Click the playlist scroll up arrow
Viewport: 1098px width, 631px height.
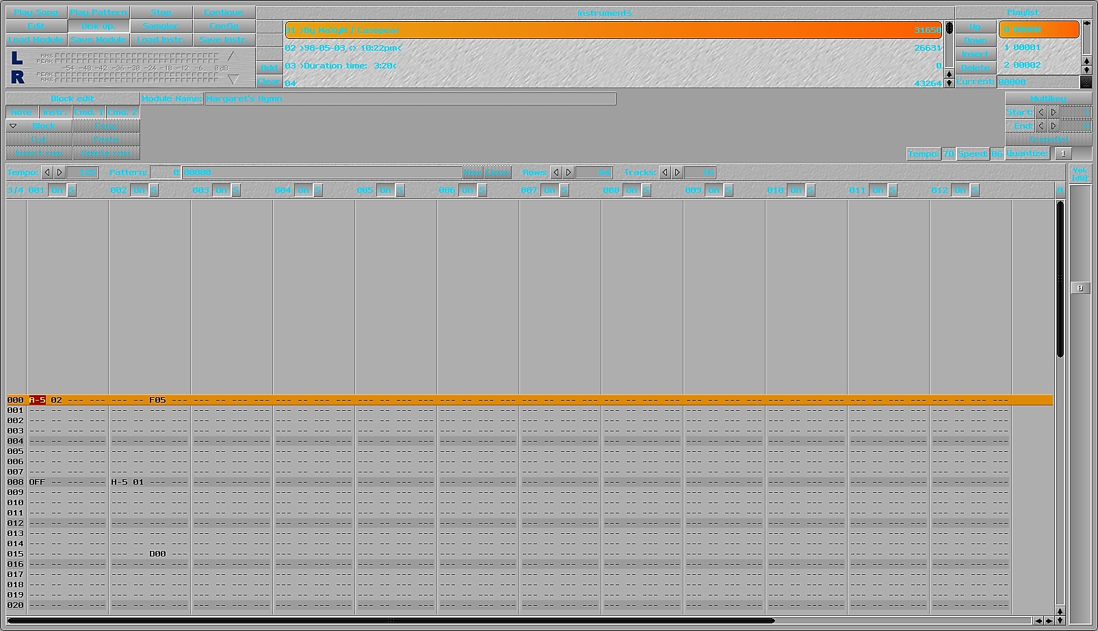point(1086,62)
